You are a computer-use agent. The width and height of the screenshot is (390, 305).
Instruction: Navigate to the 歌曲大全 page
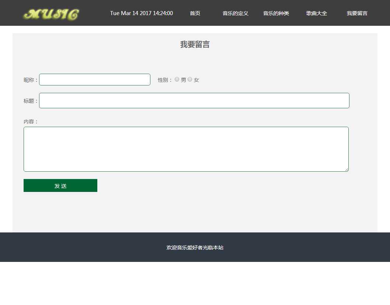(316, 13)
